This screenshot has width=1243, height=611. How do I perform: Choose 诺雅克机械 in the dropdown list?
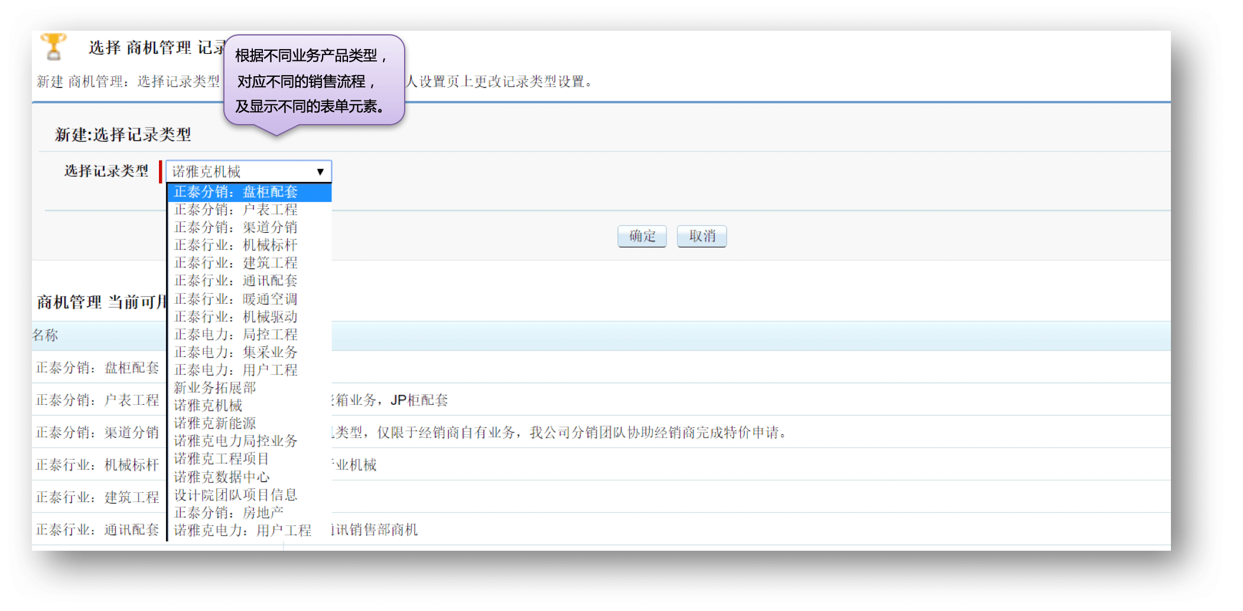(249, 405)
